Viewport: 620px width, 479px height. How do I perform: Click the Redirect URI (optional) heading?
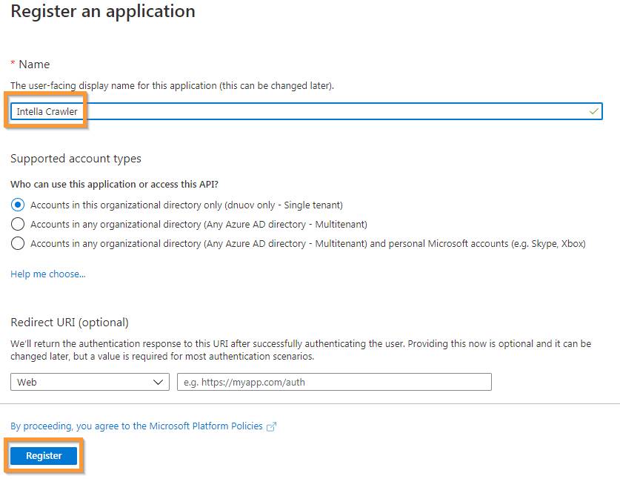pos(70,323)
